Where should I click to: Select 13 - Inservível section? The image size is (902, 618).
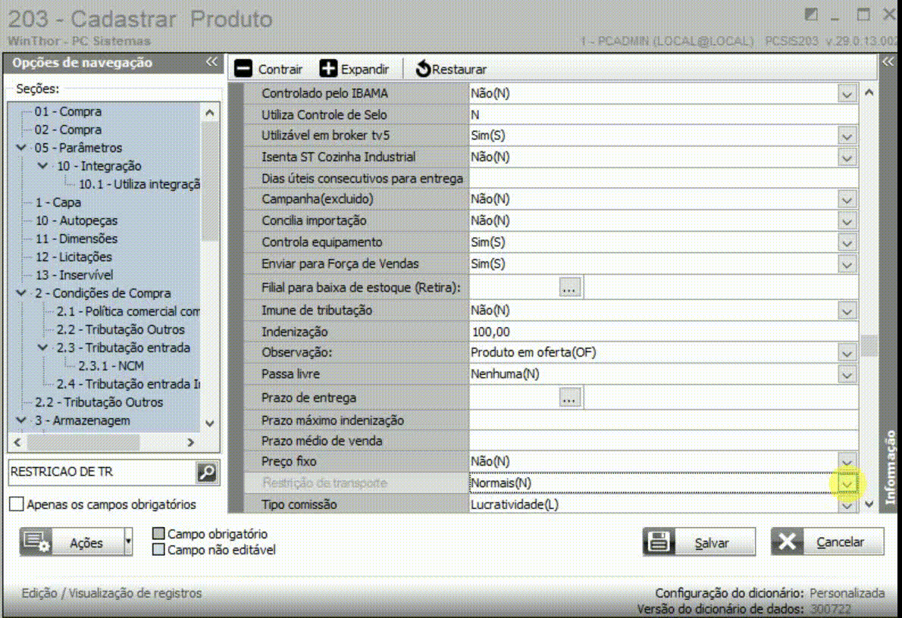74,276
